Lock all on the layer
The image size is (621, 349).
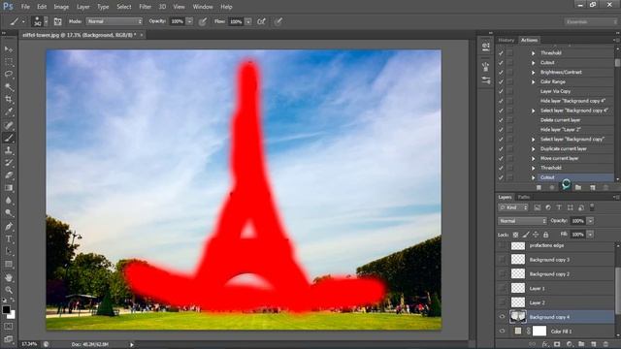tap(545, 235)
